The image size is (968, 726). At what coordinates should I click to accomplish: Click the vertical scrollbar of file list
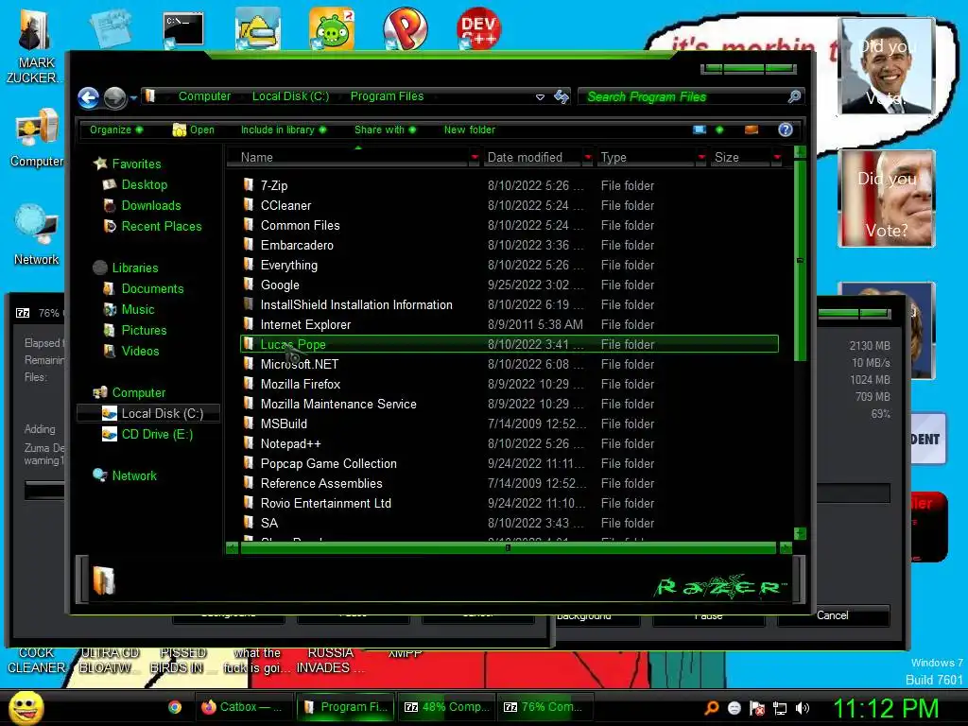pos(800,259)
